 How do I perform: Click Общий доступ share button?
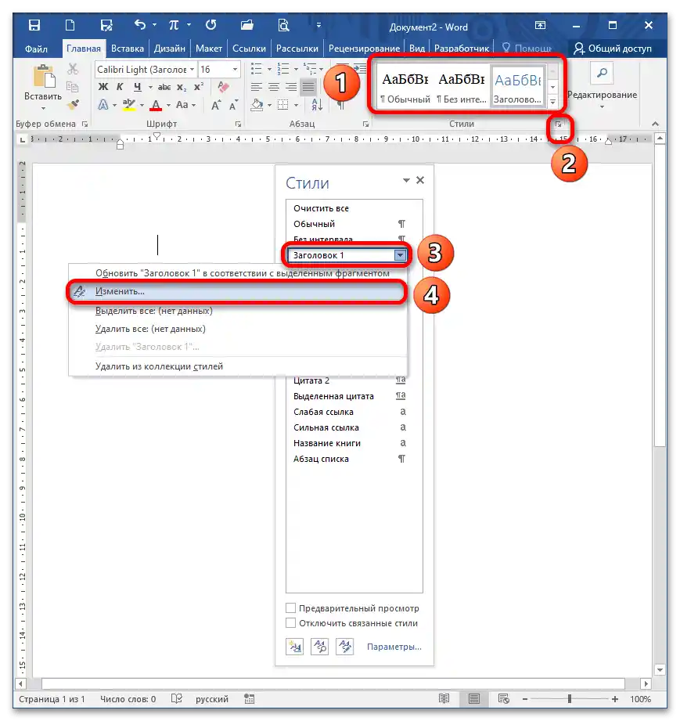pyautogui.click(x=613, y=49)
